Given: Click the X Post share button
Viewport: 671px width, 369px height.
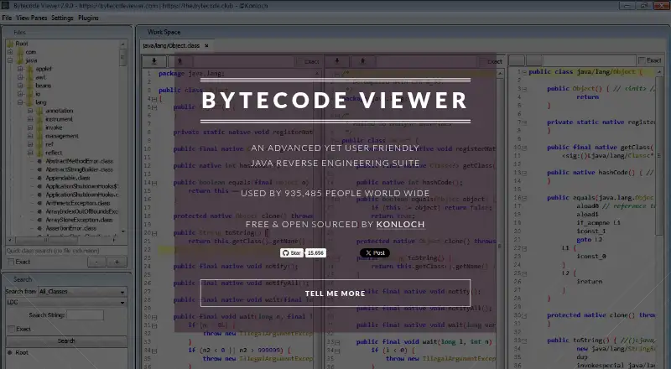Looking at the screenshot, I should click(374, 253).
